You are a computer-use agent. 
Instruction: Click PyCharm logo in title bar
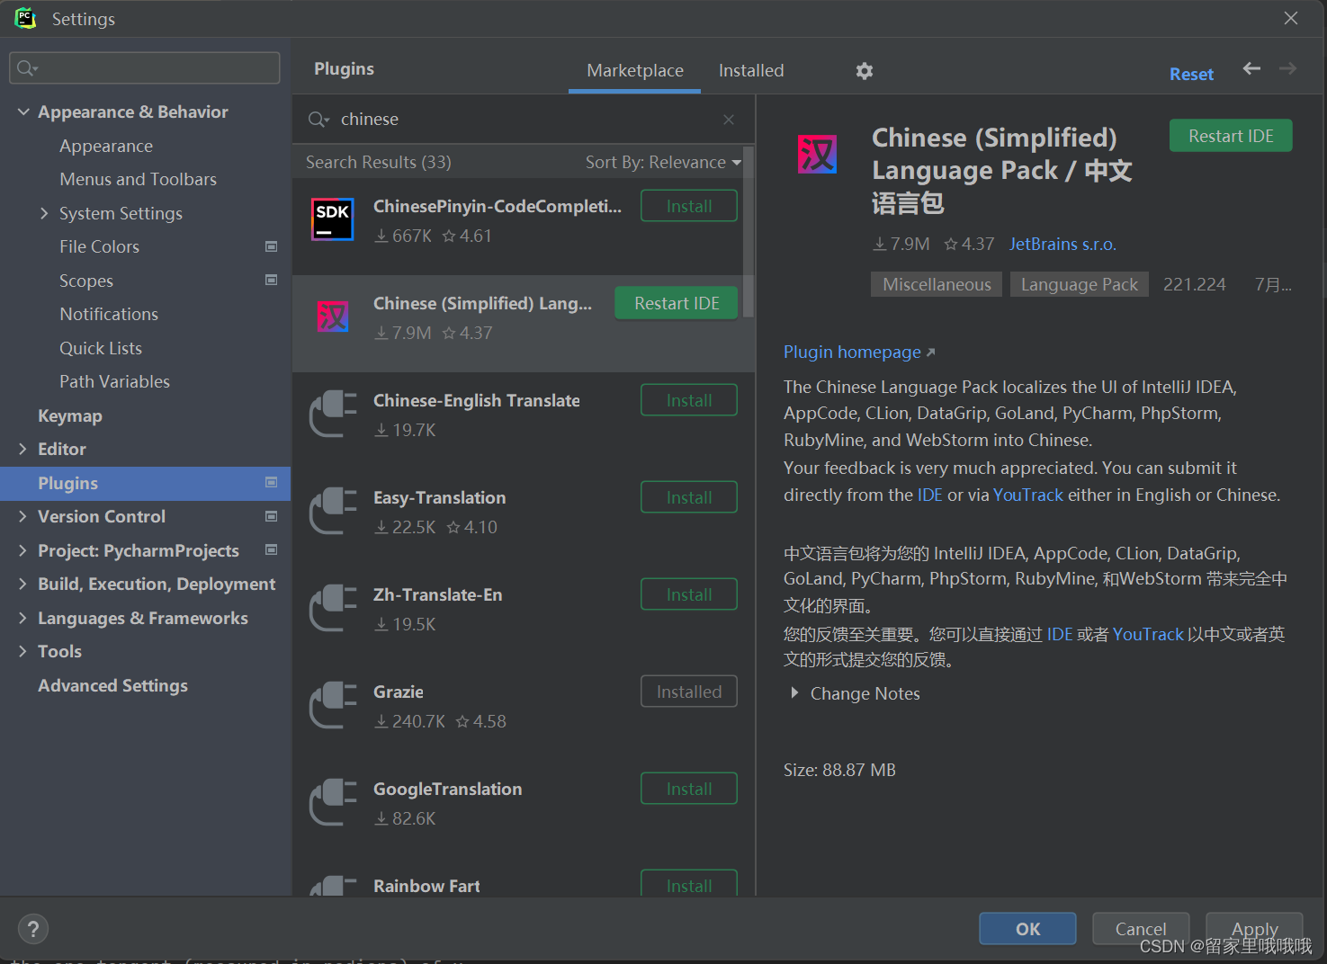(x=25, y=18)
